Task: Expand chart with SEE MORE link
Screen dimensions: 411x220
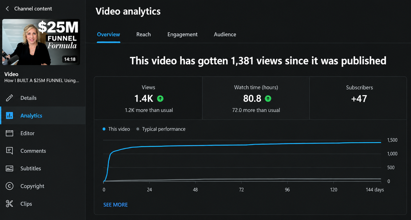Action: pos(115,205)
